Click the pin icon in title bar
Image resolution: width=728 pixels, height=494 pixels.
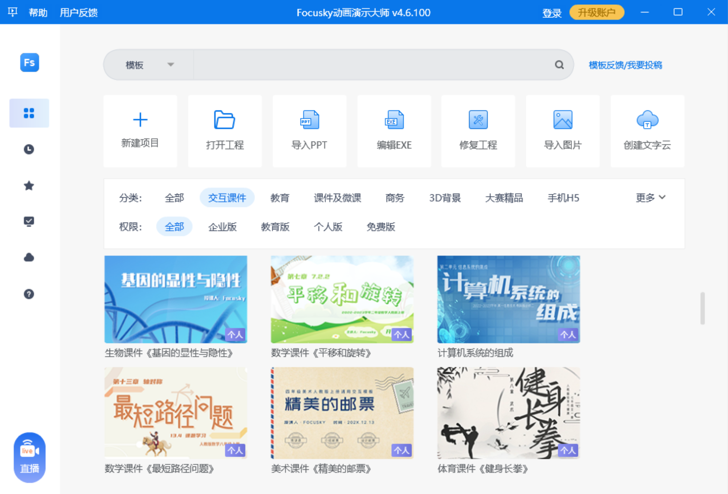click(13, 12)
